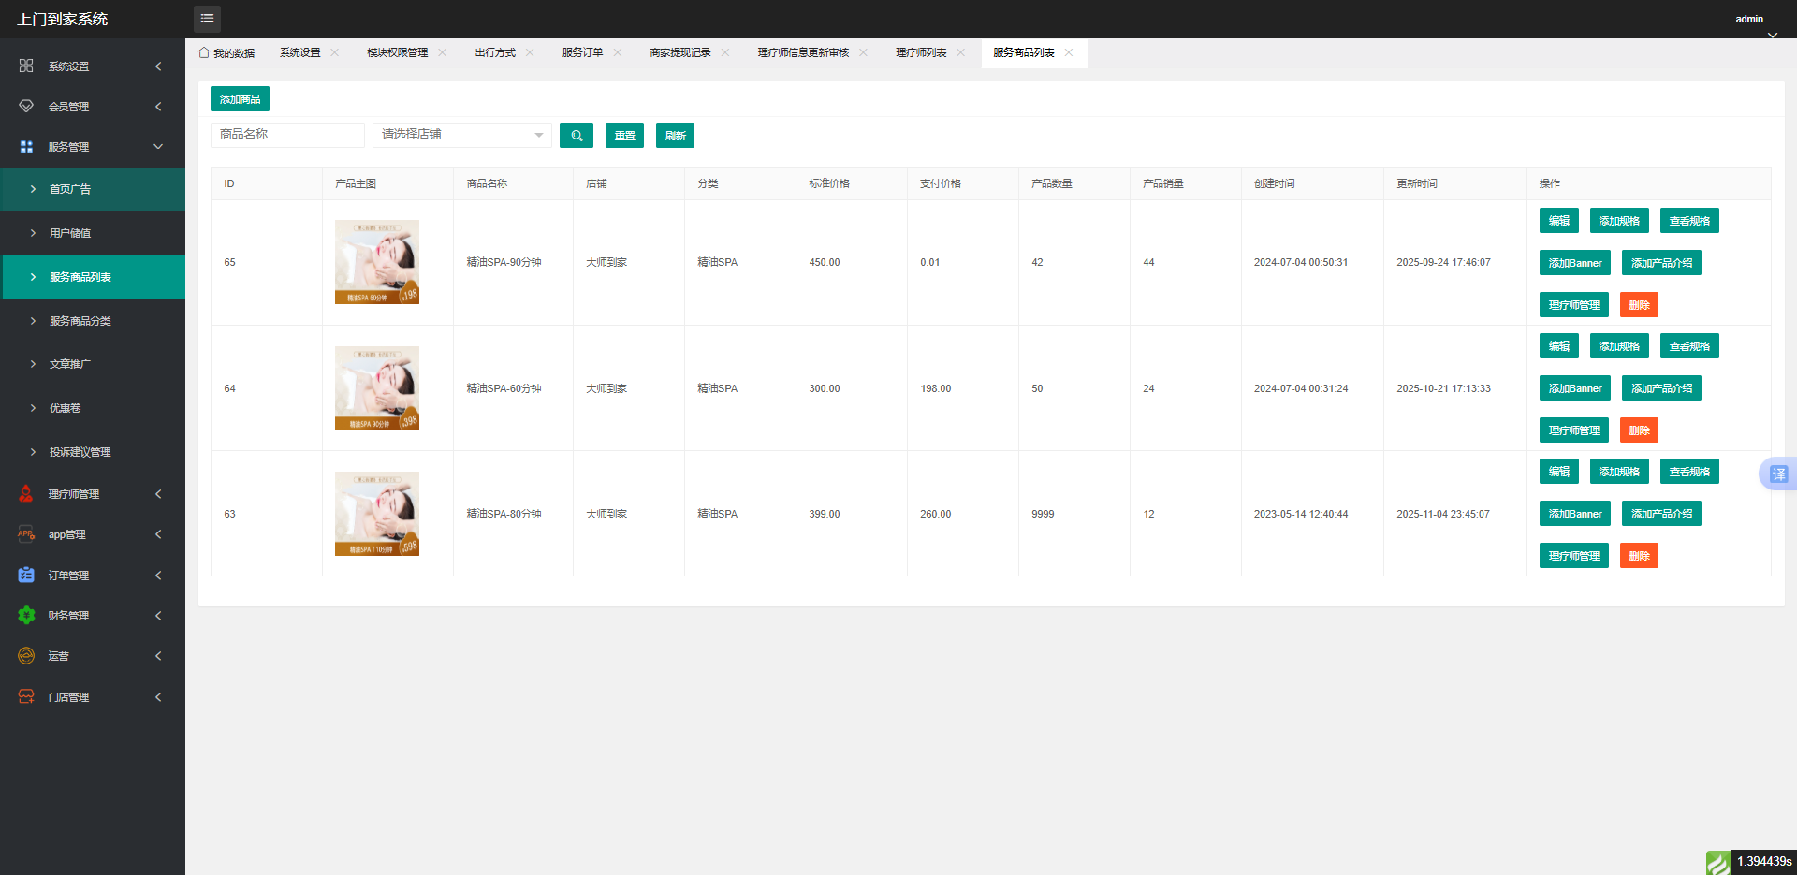Image resolution: width=1797 pixels, height=875 pixels.
Task: Switch to the 模块权限管理 tab
Action: click(x=397, y=53)
